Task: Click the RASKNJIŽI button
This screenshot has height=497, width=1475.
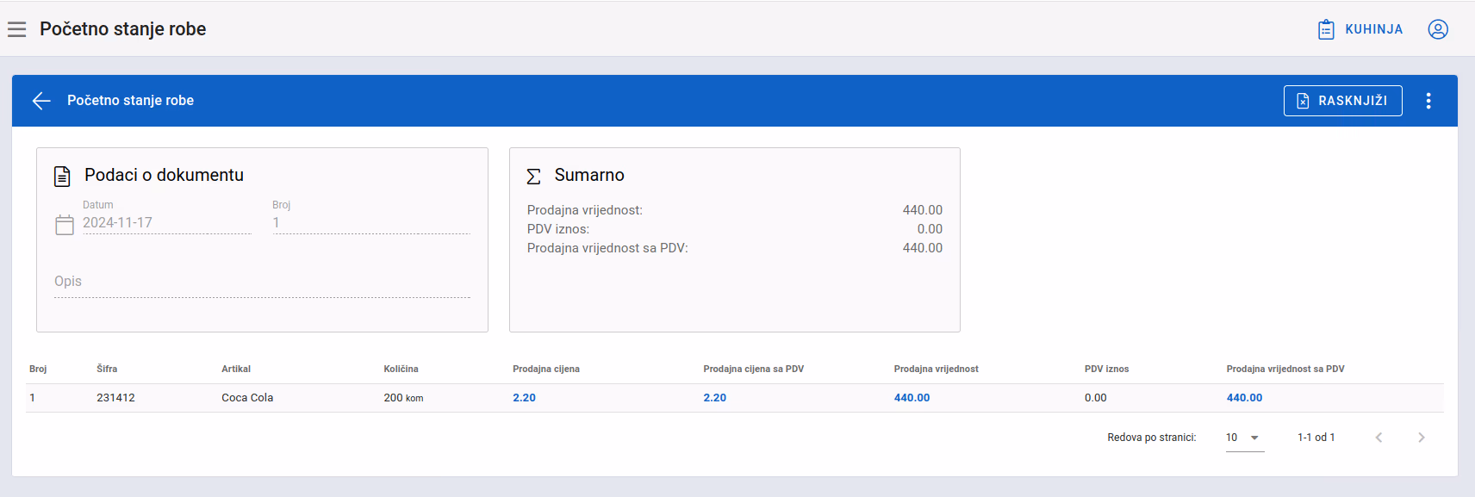Action: tap(1342, 101)
